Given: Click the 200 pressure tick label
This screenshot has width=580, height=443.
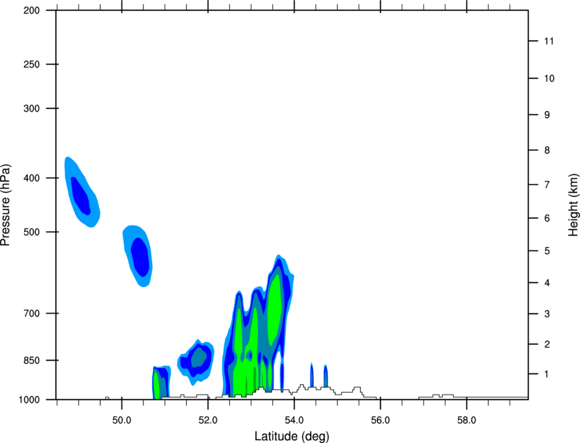Looking at the screenshot, I should (x=31, y=10).
